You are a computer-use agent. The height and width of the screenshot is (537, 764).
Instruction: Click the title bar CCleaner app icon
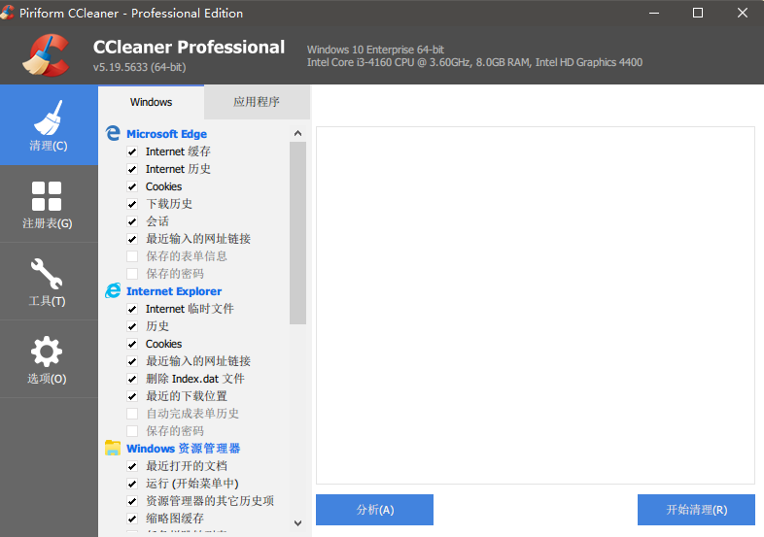coord(7,13)
